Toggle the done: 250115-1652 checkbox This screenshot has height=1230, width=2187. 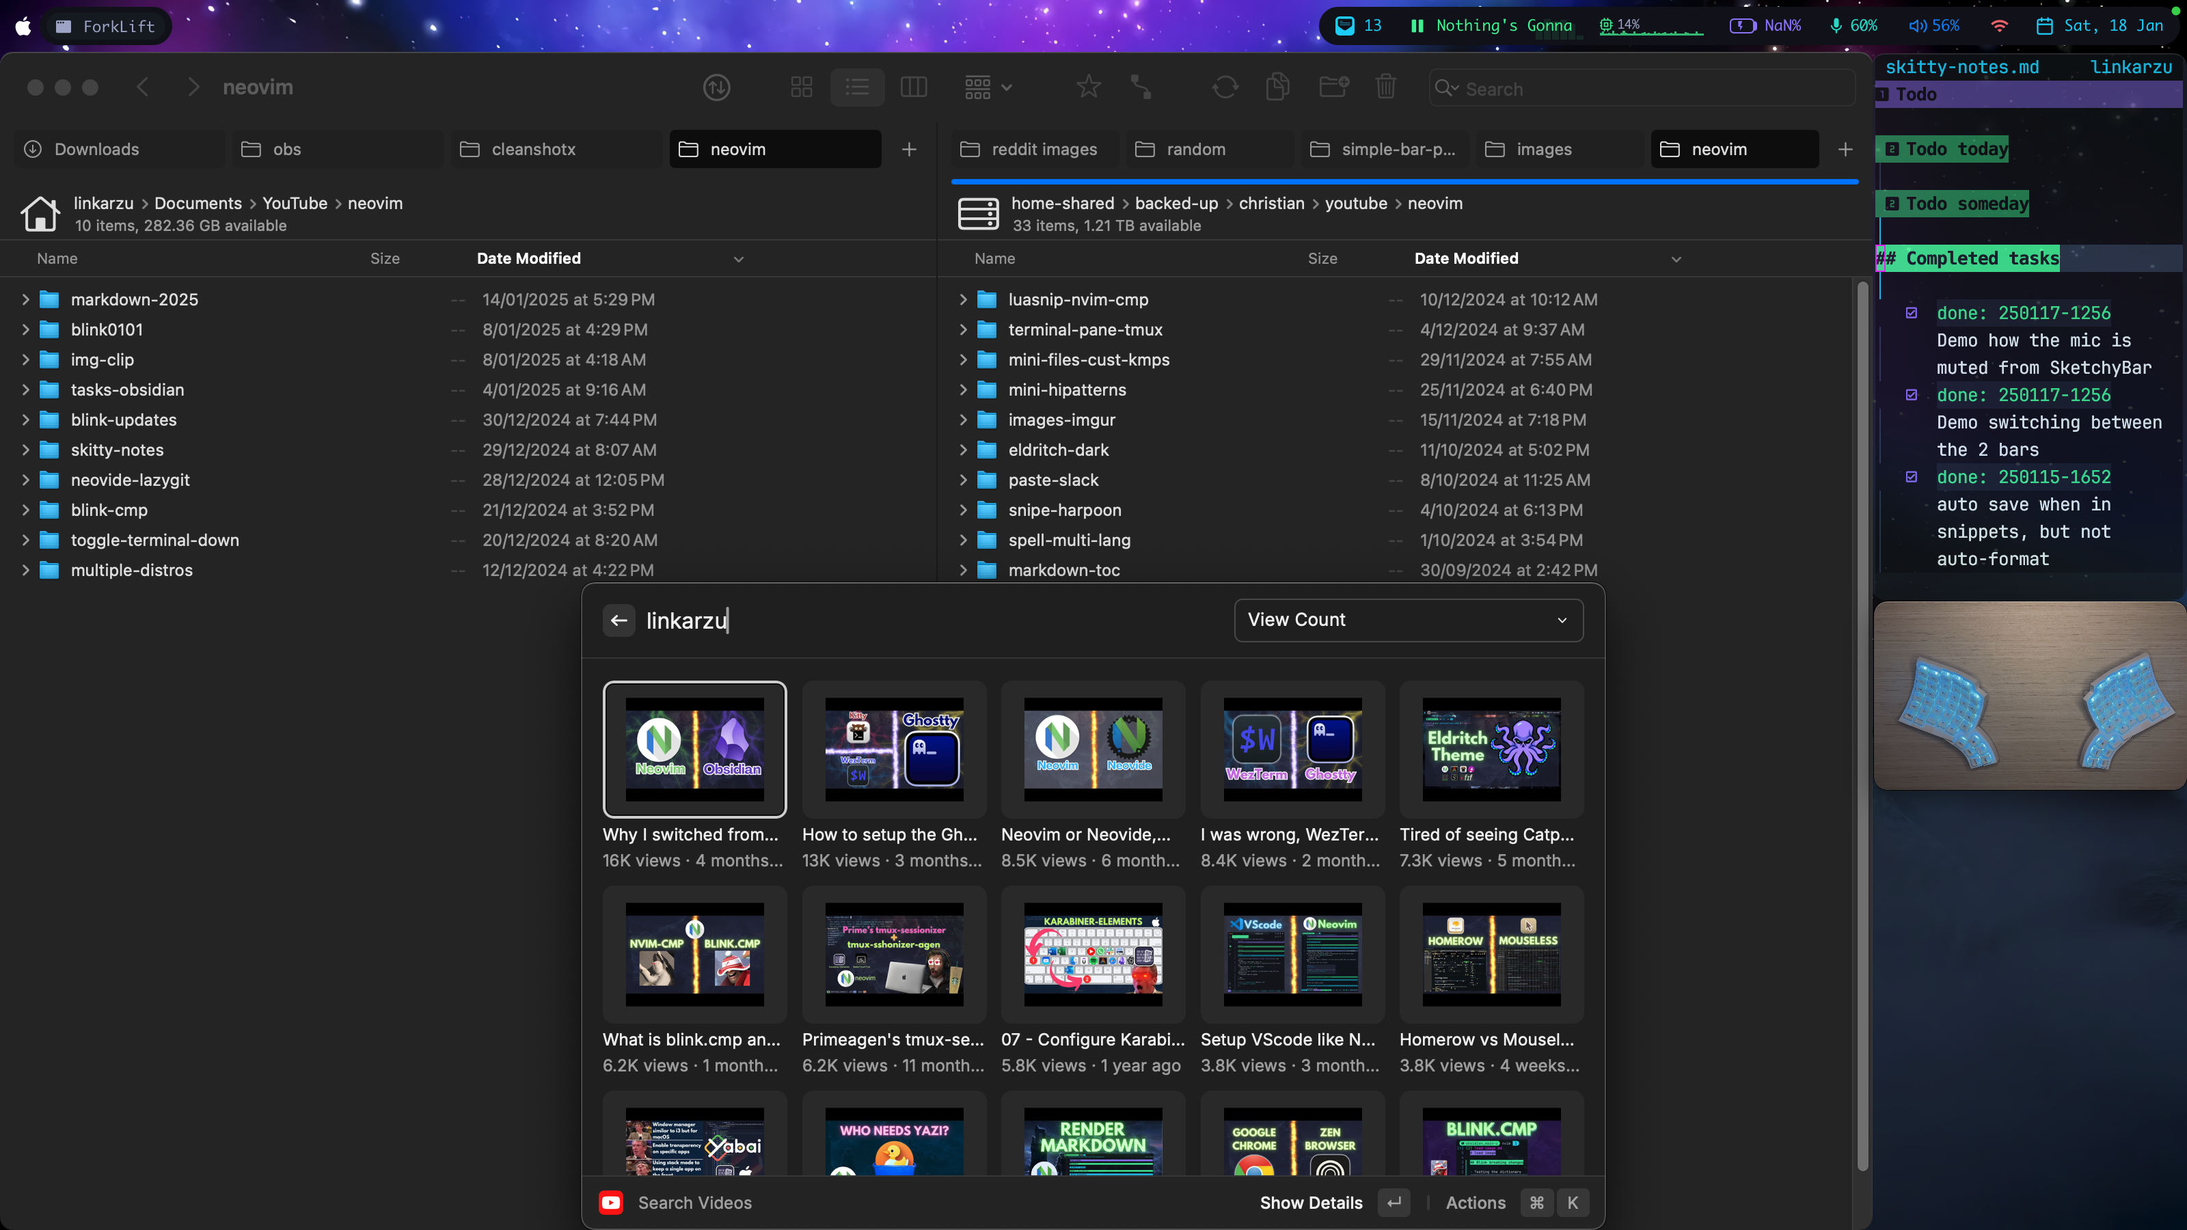pyautogui.click(x=1911, y=477)
